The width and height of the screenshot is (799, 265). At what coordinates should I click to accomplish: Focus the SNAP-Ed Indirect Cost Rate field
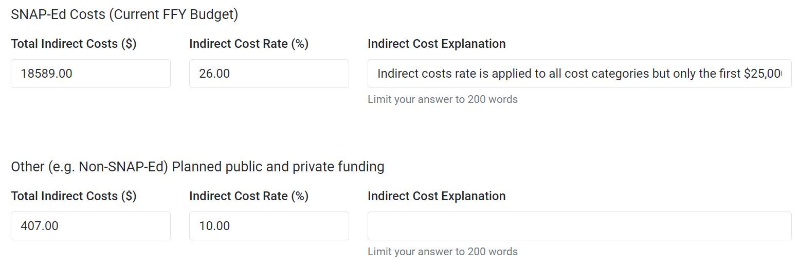click(x=269, y=74)
